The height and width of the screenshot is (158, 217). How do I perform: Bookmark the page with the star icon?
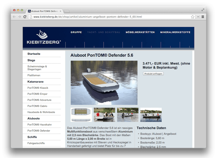point(193,17)
